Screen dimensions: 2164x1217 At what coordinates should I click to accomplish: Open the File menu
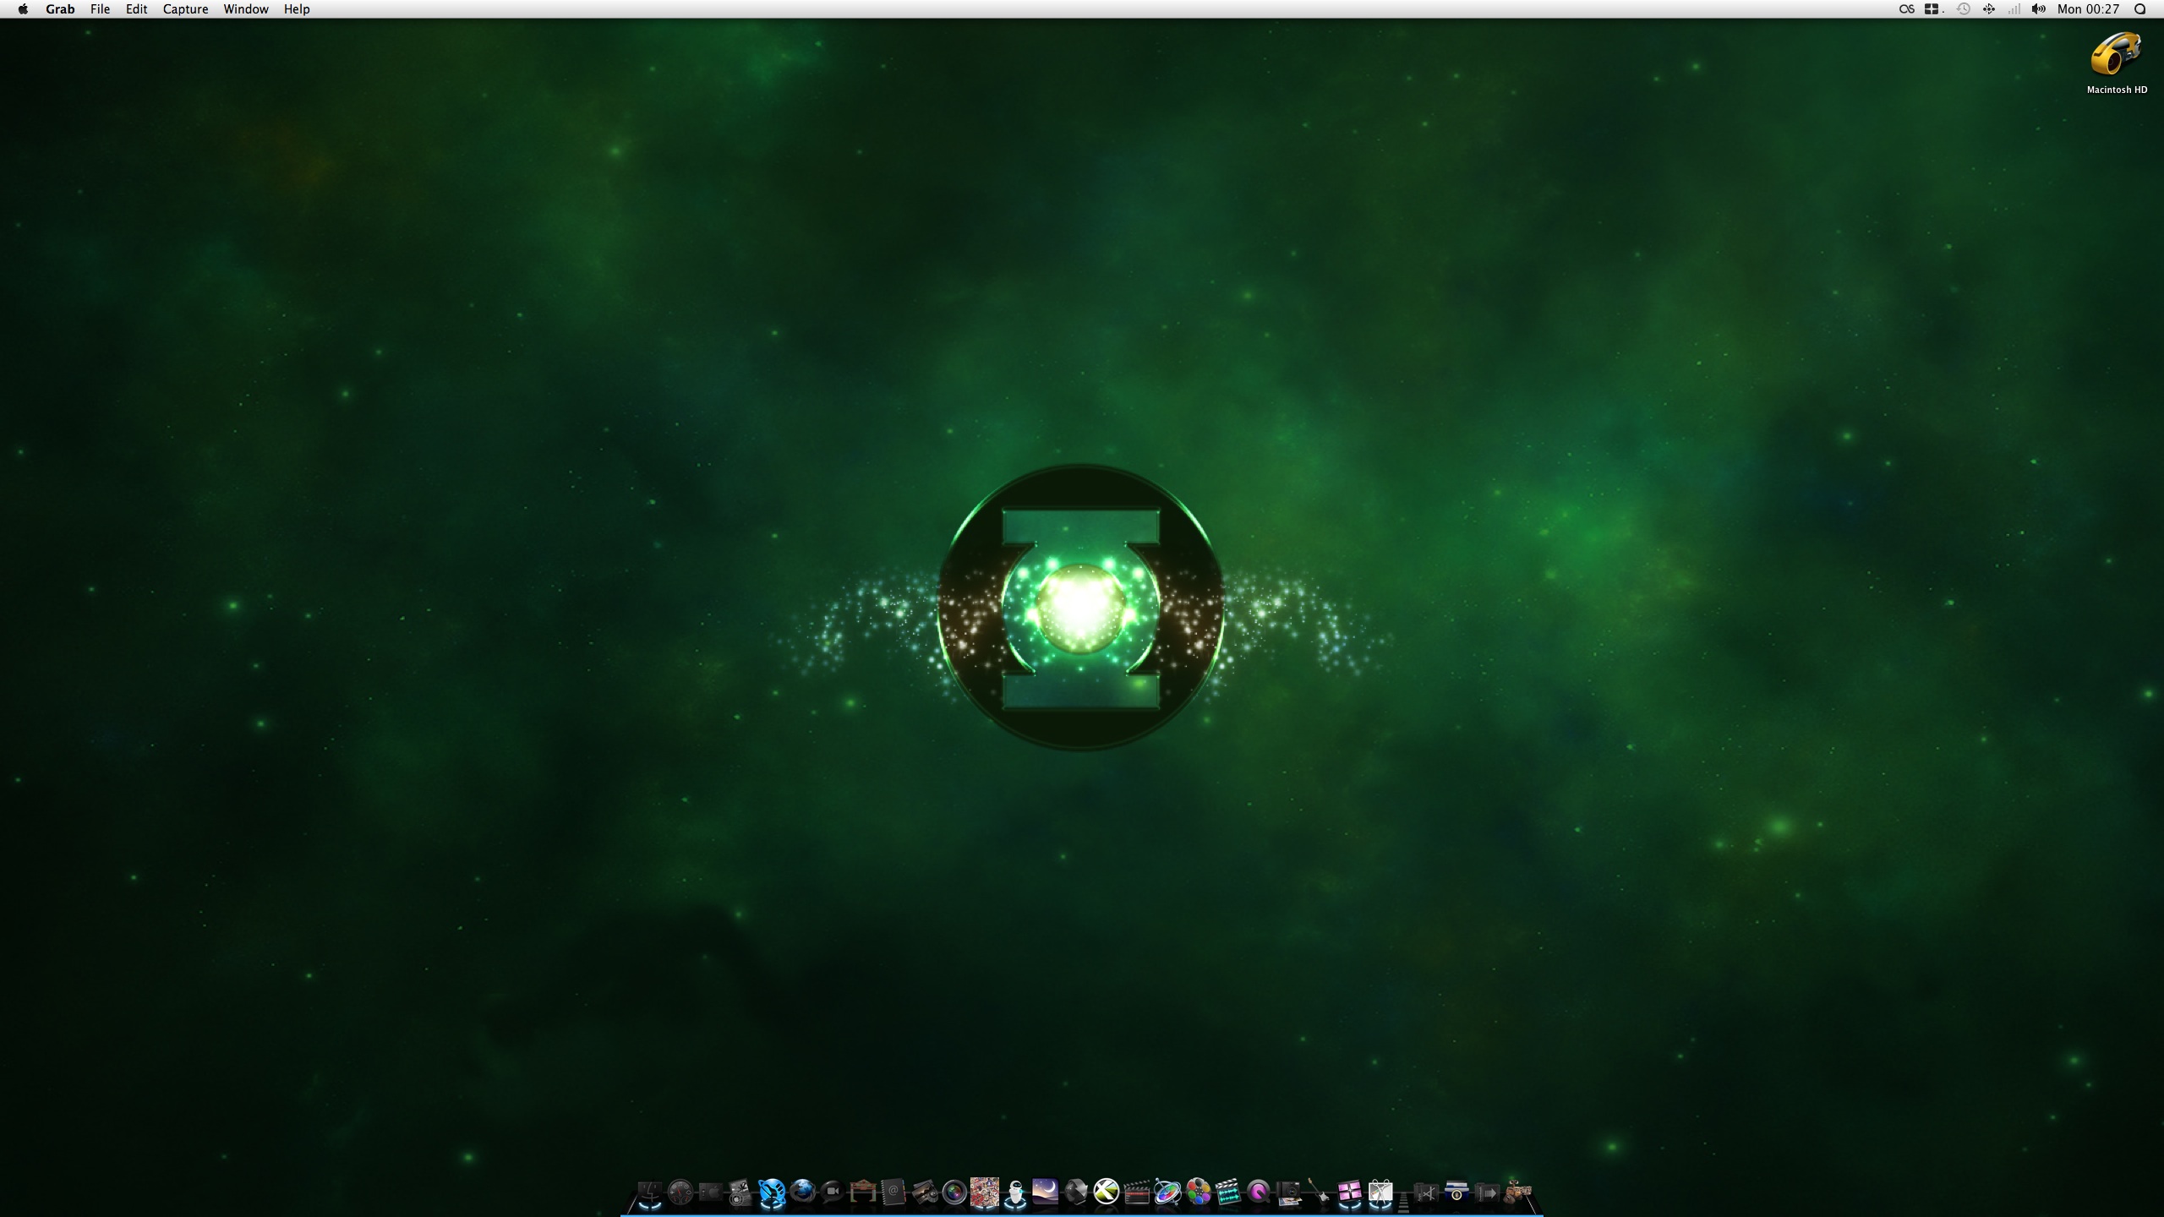pos(100,9)
